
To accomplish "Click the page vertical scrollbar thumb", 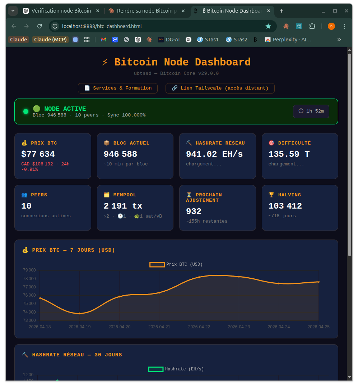I will 349,155.
